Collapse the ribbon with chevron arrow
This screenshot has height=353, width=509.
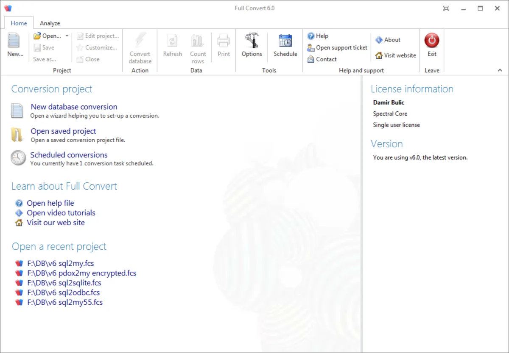(500, 70)
